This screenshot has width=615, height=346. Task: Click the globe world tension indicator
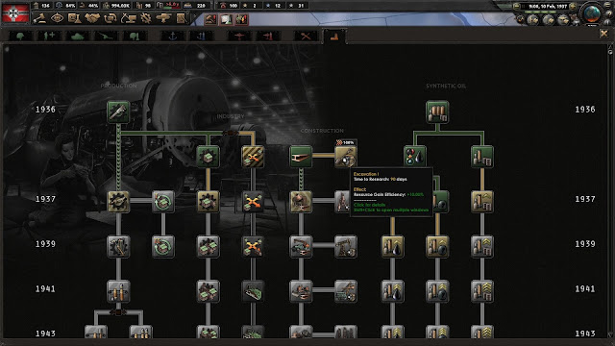(x=592, y=13)
